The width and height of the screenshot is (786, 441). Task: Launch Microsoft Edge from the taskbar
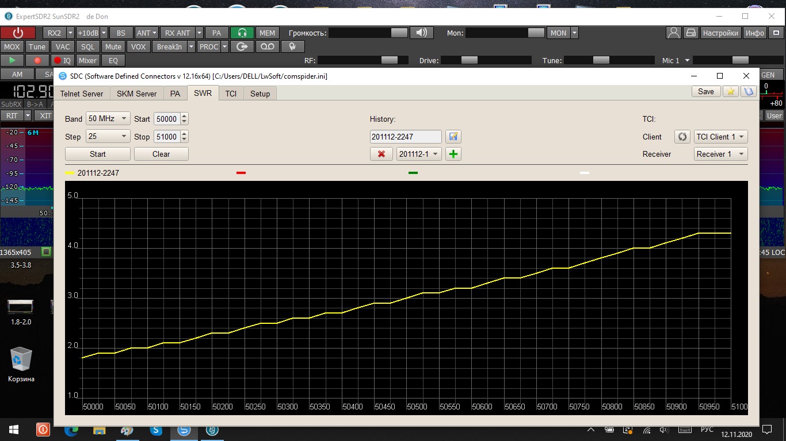[71, 430]
